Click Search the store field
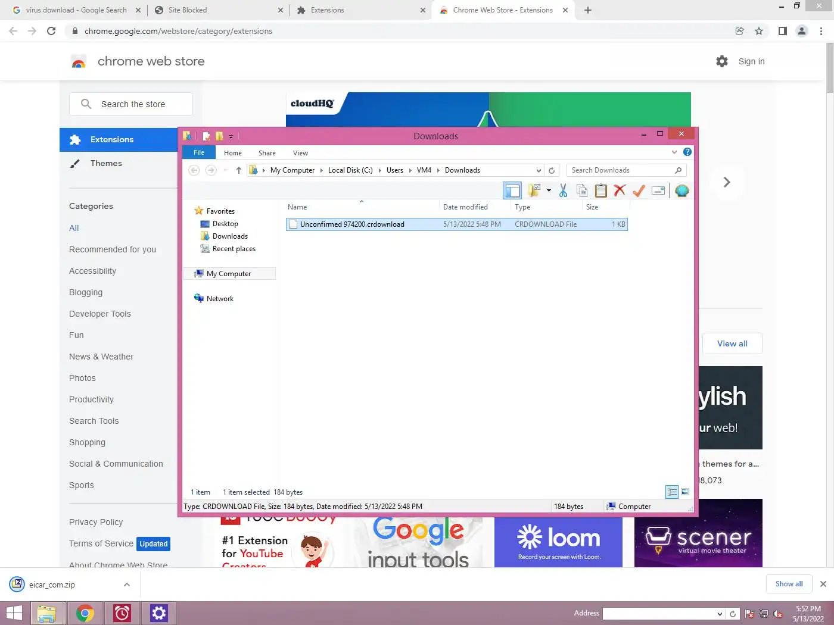This screenshot has width=834, height=625. coord(131,104)
